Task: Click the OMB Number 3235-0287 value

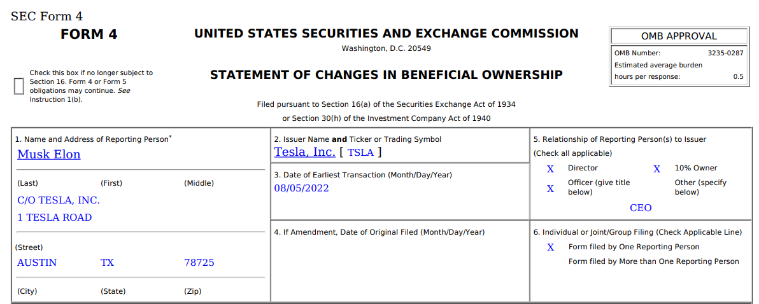Action: point(725,53)
